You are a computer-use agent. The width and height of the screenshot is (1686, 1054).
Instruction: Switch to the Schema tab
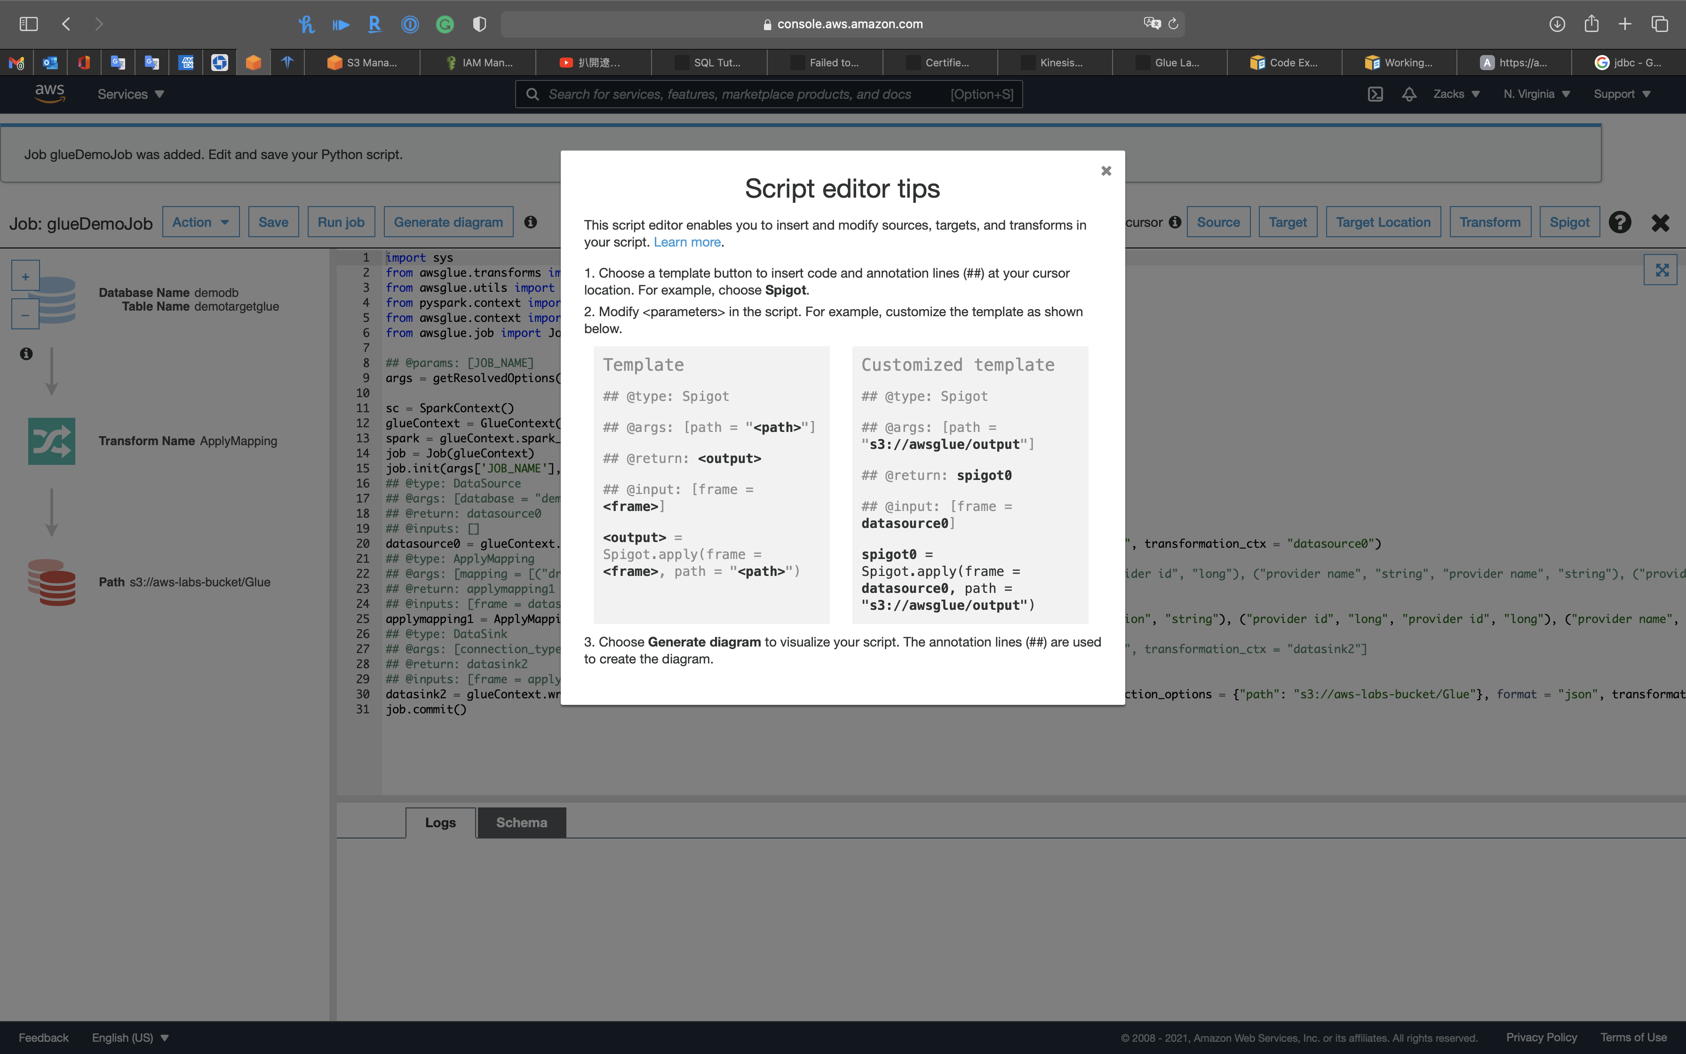coord(521,822)
